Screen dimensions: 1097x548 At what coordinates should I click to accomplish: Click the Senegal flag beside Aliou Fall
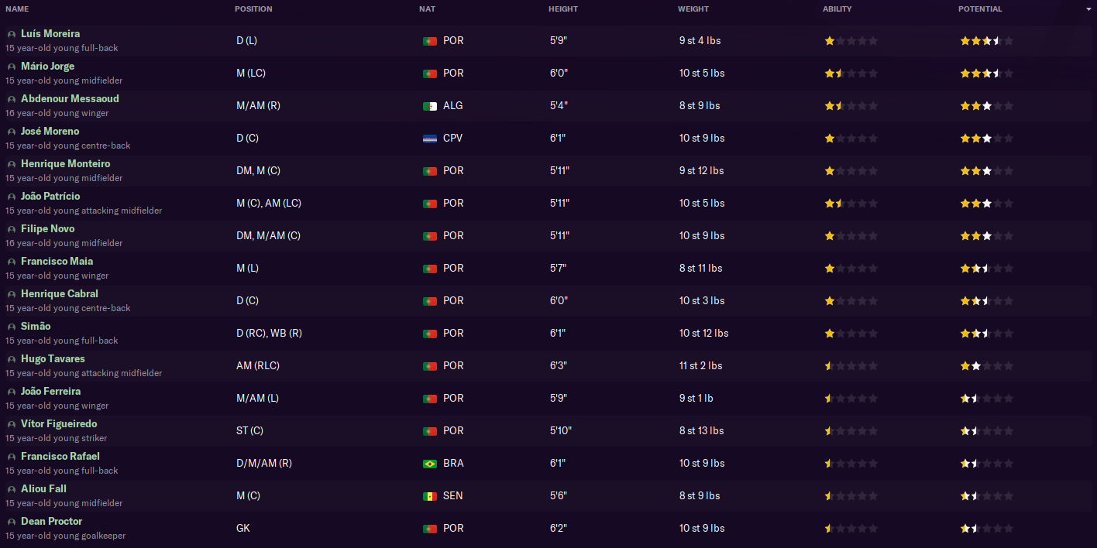(430, 496)
